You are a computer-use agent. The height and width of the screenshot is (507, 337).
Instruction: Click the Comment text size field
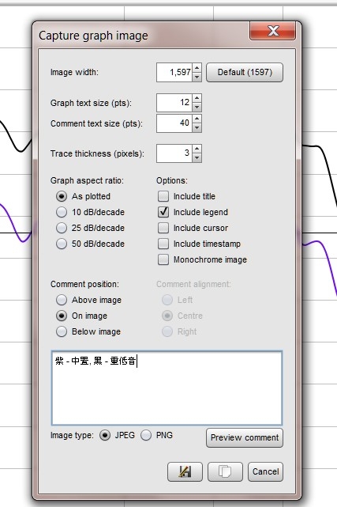pos(174,123)
